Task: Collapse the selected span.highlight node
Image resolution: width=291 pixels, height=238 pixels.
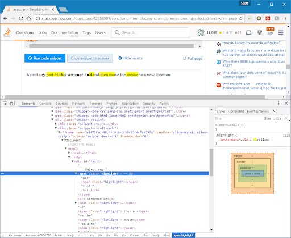Action: coord(76,174)
